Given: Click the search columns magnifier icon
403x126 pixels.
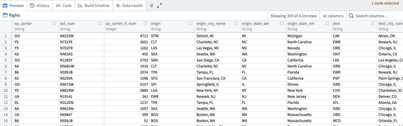Looking at the screenshot, I should click(x=351, y=16).
